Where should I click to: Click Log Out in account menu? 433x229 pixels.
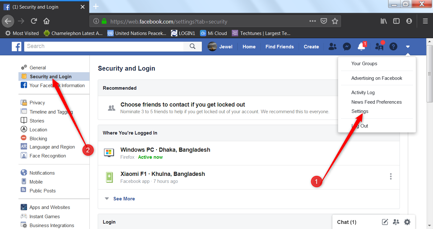click(360, 126)
